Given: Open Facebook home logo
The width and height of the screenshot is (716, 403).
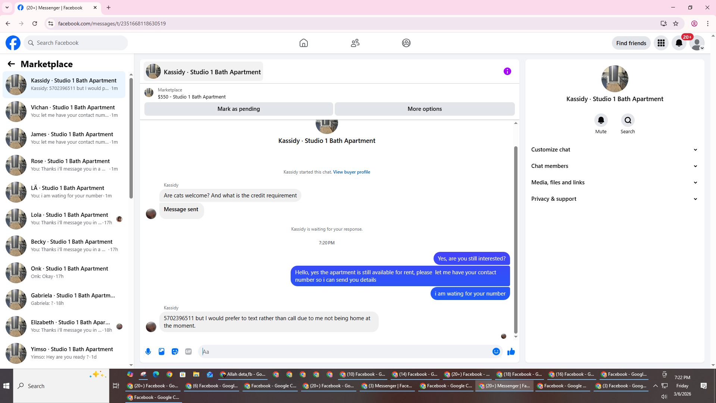Looking at the screenshot, I should (13, 43).
